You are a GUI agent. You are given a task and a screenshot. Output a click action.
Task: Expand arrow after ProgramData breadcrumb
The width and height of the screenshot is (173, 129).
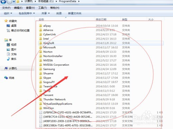click(x=79, y=1)
